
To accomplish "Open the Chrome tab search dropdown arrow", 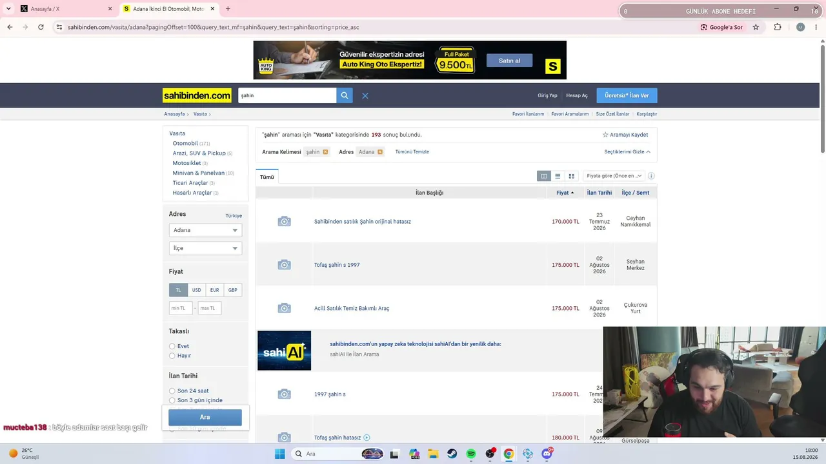I will [x=8, y=9].
